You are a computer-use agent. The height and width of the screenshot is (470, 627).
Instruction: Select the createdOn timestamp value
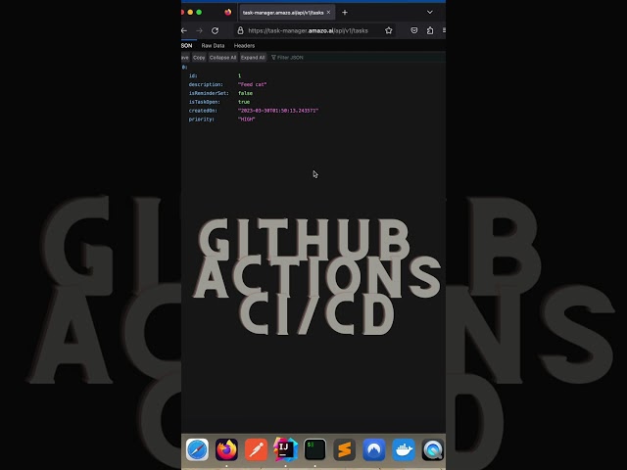tap(278, 111)
